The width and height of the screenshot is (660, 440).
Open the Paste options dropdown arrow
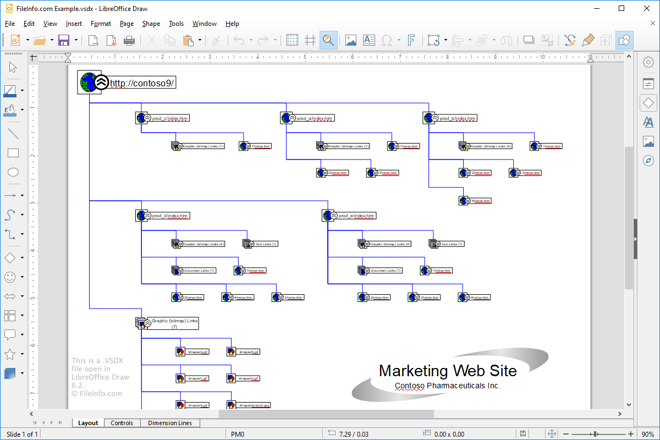[x=200, y=40]
